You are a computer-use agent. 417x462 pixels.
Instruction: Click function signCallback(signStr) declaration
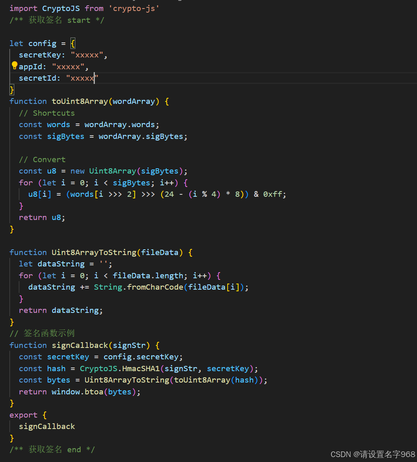coord(85,345)
